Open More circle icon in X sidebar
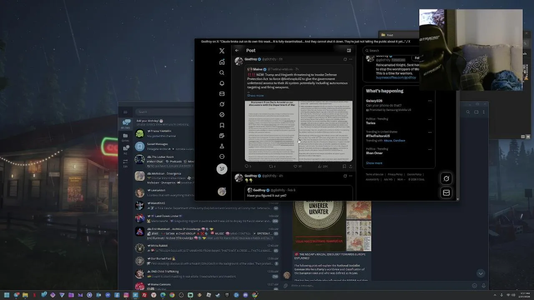 [222, 157]
